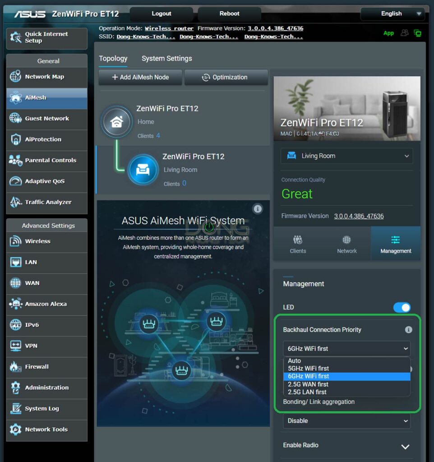Open the Administration gear icon
Image resolution: width=434 pixels, height=462 pixels.
pyautogui.click(x=15, y=388)
